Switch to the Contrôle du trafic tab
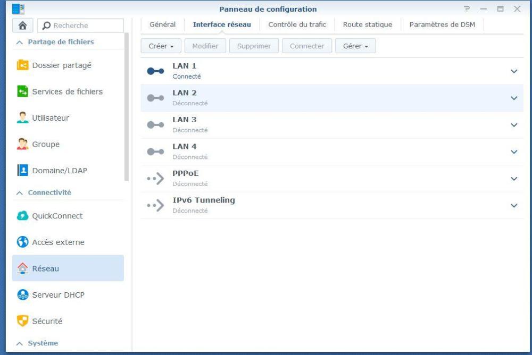 297,24
